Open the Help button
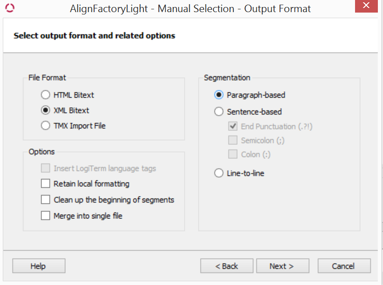The height and width of the screenshot is (285, 383). click(x=38, y=266)
